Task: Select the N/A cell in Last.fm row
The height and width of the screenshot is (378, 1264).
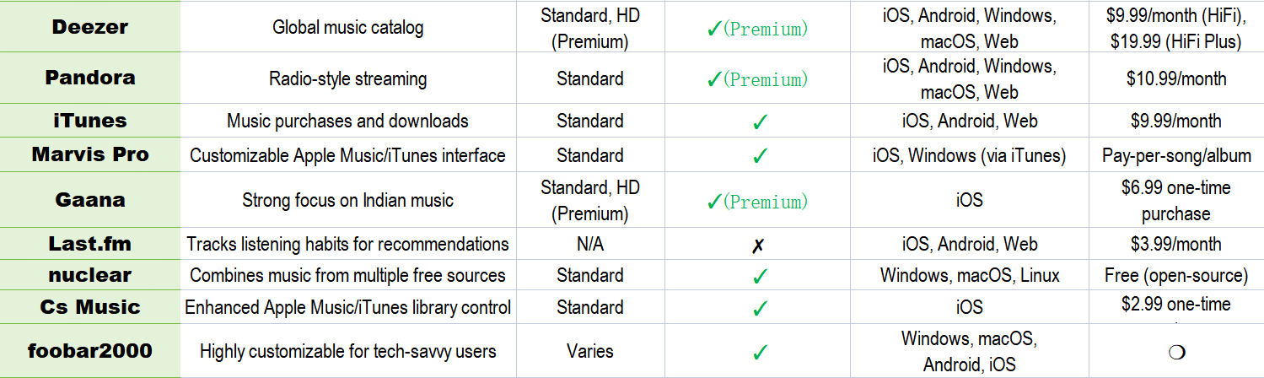Action: (589, 245)
